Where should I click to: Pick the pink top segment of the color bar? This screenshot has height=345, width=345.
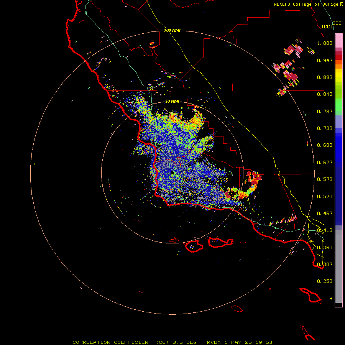[338, 41]
